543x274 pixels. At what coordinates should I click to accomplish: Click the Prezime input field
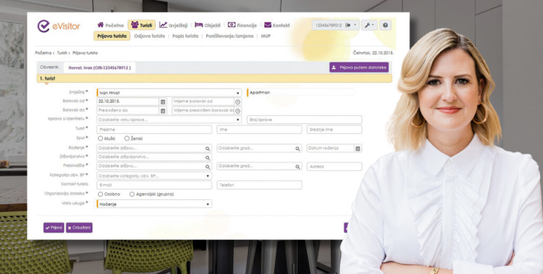154,129
